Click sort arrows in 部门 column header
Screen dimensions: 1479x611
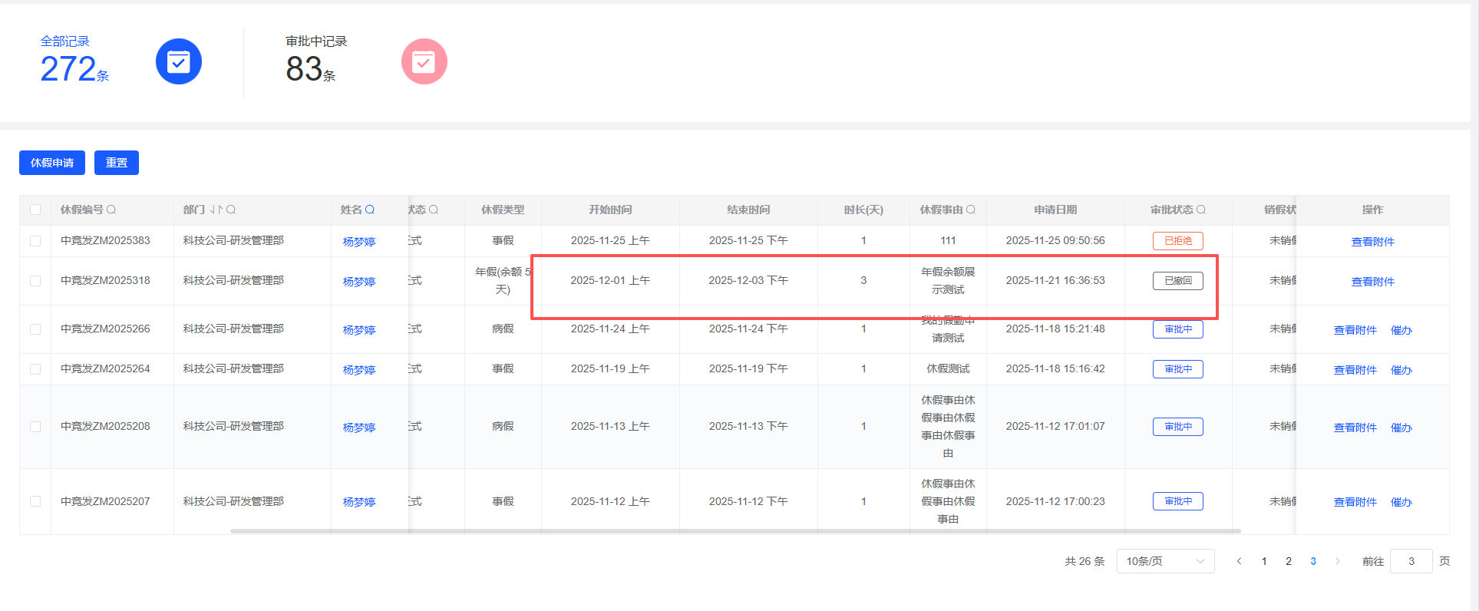pyautogui.click(x=216, y=210)
